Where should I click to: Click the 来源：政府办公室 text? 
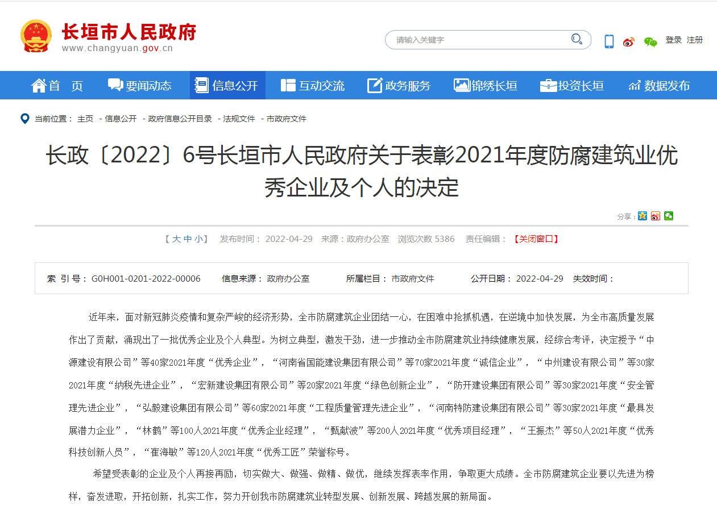(x=355, y=239)
